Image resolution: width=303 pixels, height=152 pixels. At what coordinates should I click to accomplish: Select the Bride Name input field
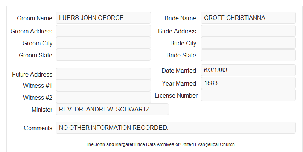point(248,18)
